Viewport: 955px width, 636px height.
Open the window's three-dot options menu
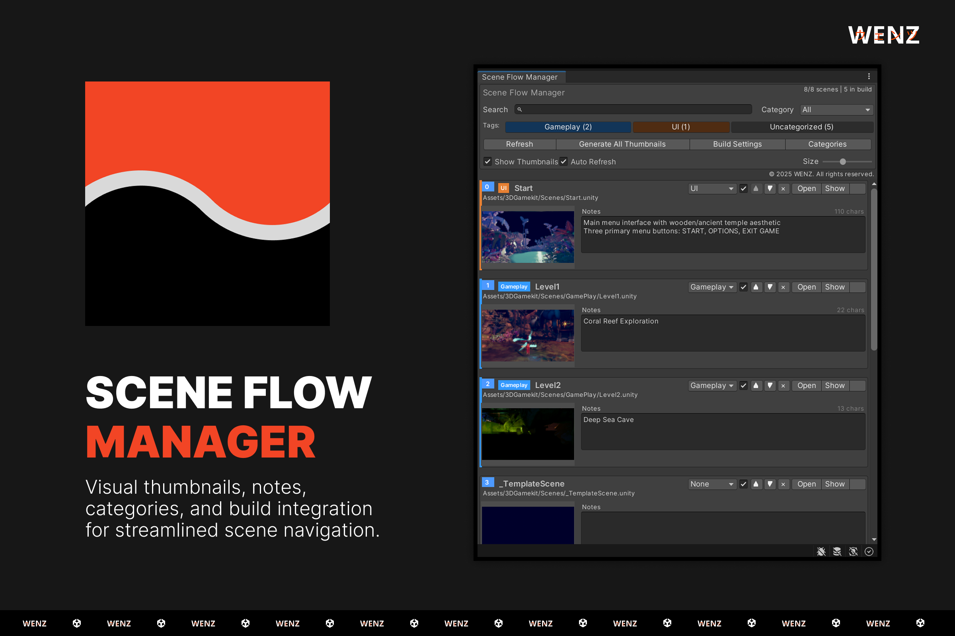[869, 76]
